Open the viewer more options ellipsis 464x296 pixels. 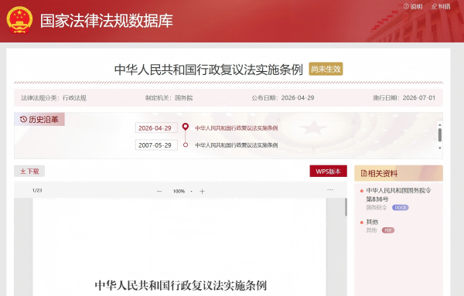pos(330,189)
